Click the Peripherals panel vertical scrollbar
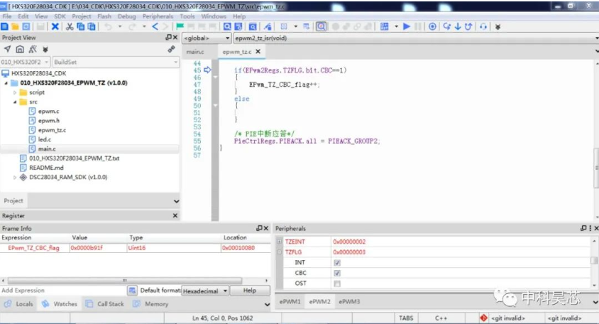Screen dimensions: 599x324 (x=594, y=262)
